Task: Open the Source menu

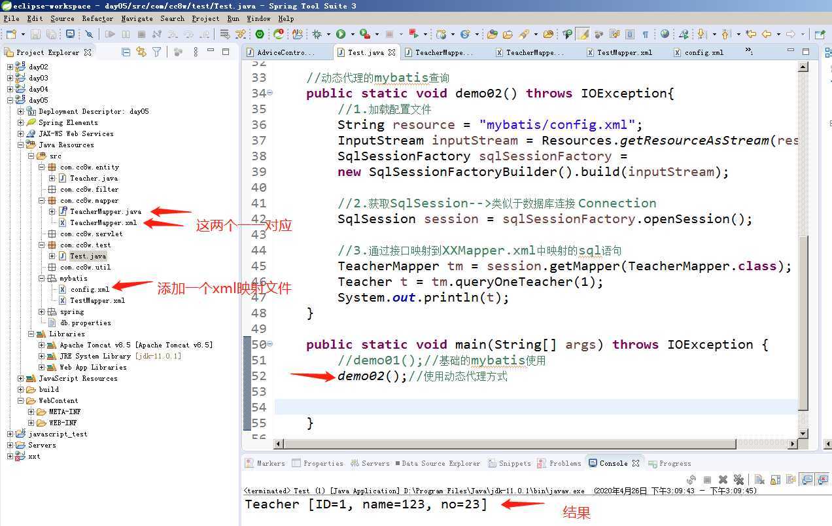Action: [62, 18]
